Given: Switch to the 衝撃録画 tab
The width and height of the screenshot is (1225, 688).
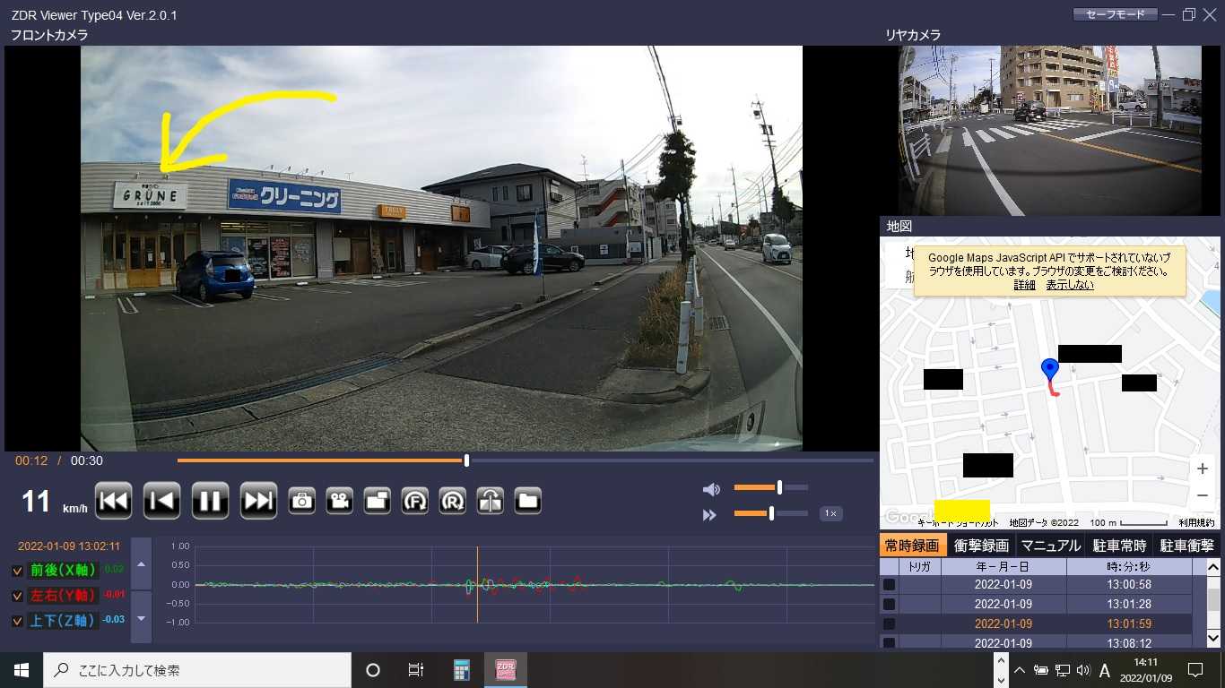Looking at the screenshot, I should click(x=981, y=546).
